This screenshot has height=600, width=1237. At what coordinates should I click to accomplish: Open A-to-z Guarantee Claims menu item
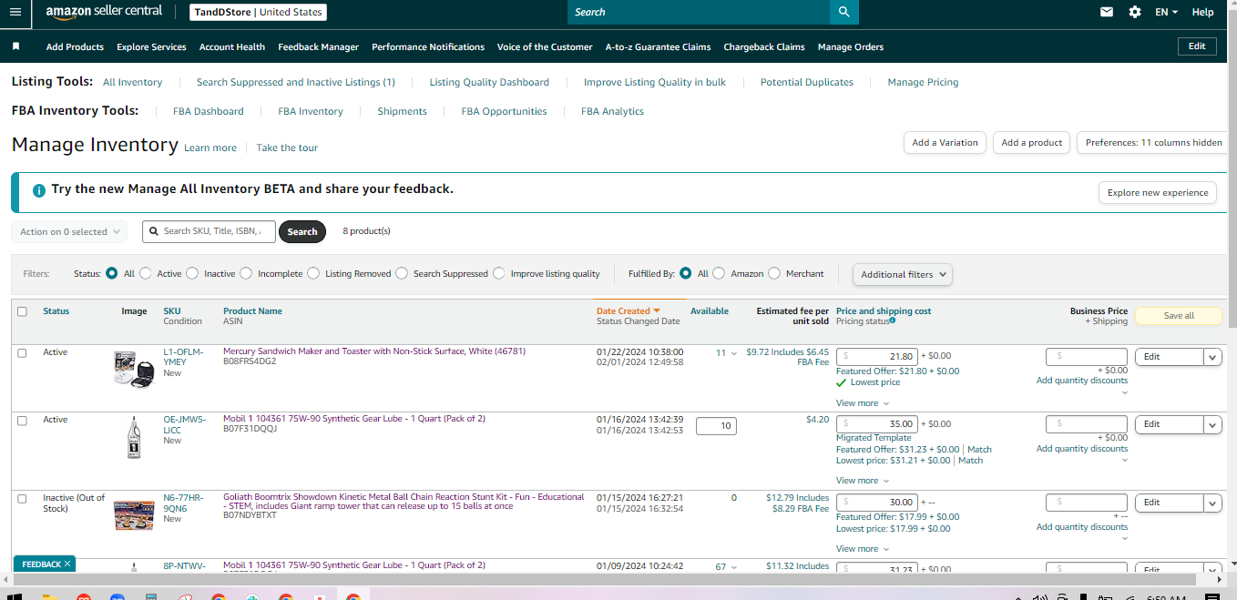658,46
